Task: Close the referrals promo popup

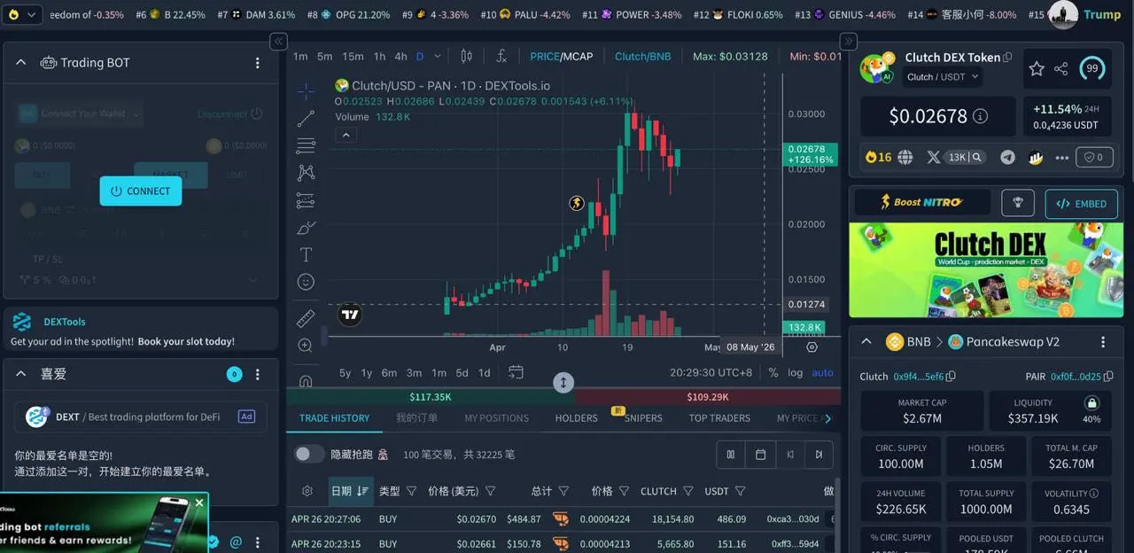Action: coord(199,502)
